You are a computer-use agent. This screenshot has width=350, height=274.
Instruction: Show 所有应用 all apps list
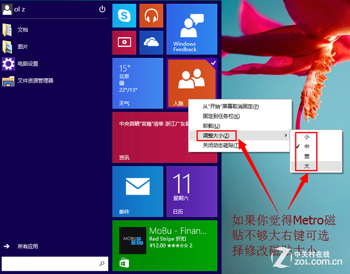coord(28,246)
